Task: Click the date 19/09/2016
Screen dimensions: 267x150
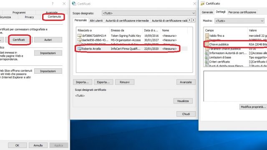Action: coord(151,36)
